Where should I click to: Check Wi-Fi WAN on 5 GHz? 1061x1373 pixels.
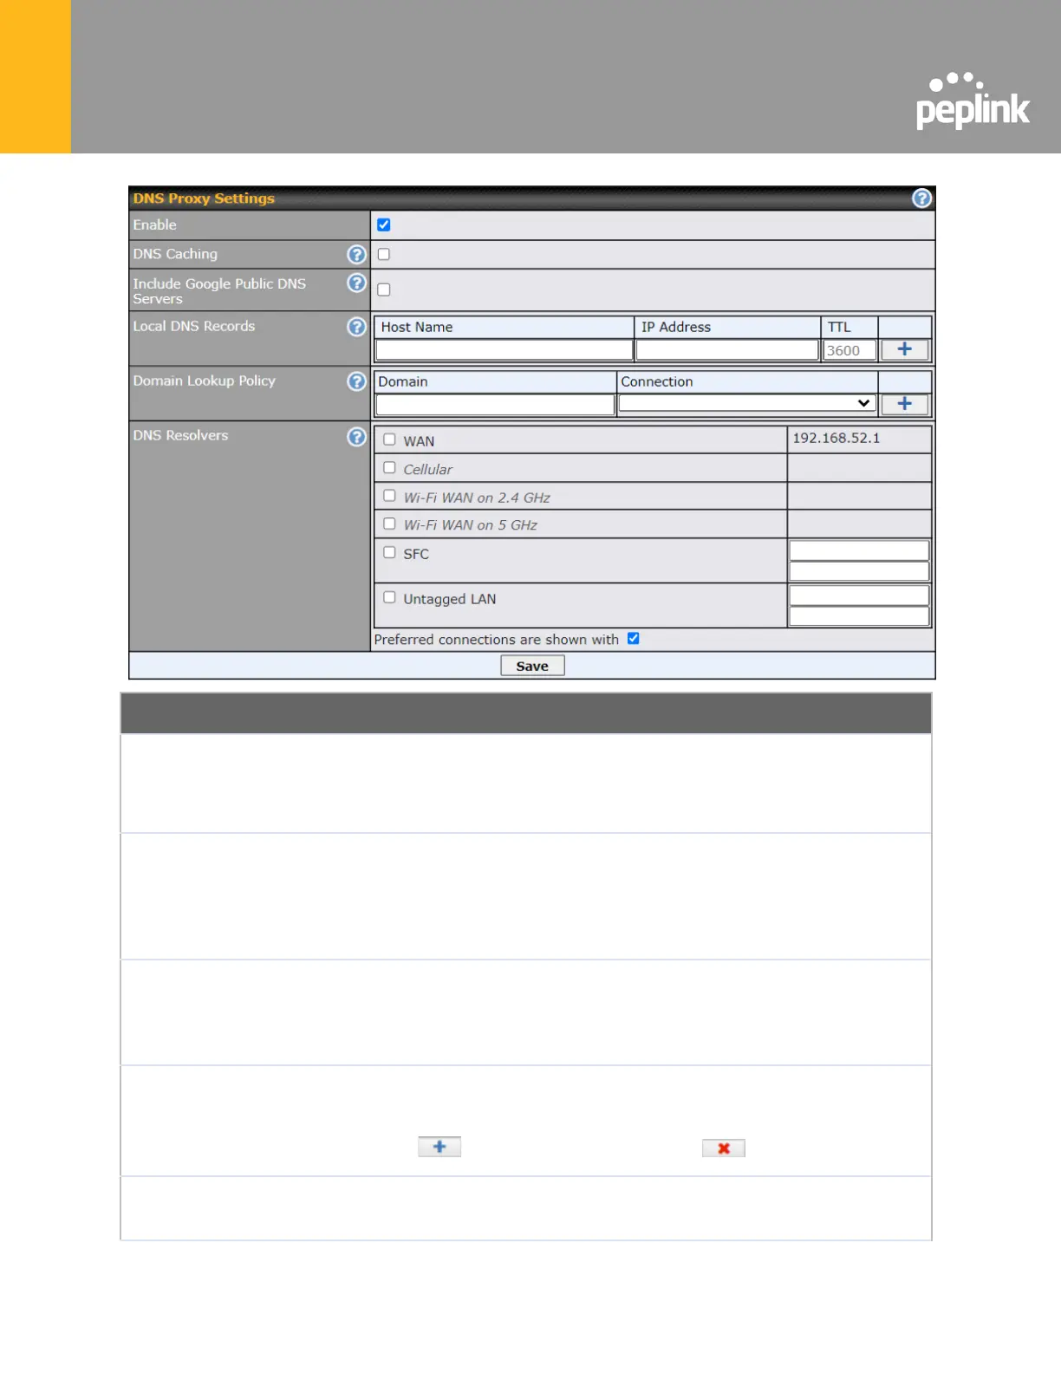389,524
